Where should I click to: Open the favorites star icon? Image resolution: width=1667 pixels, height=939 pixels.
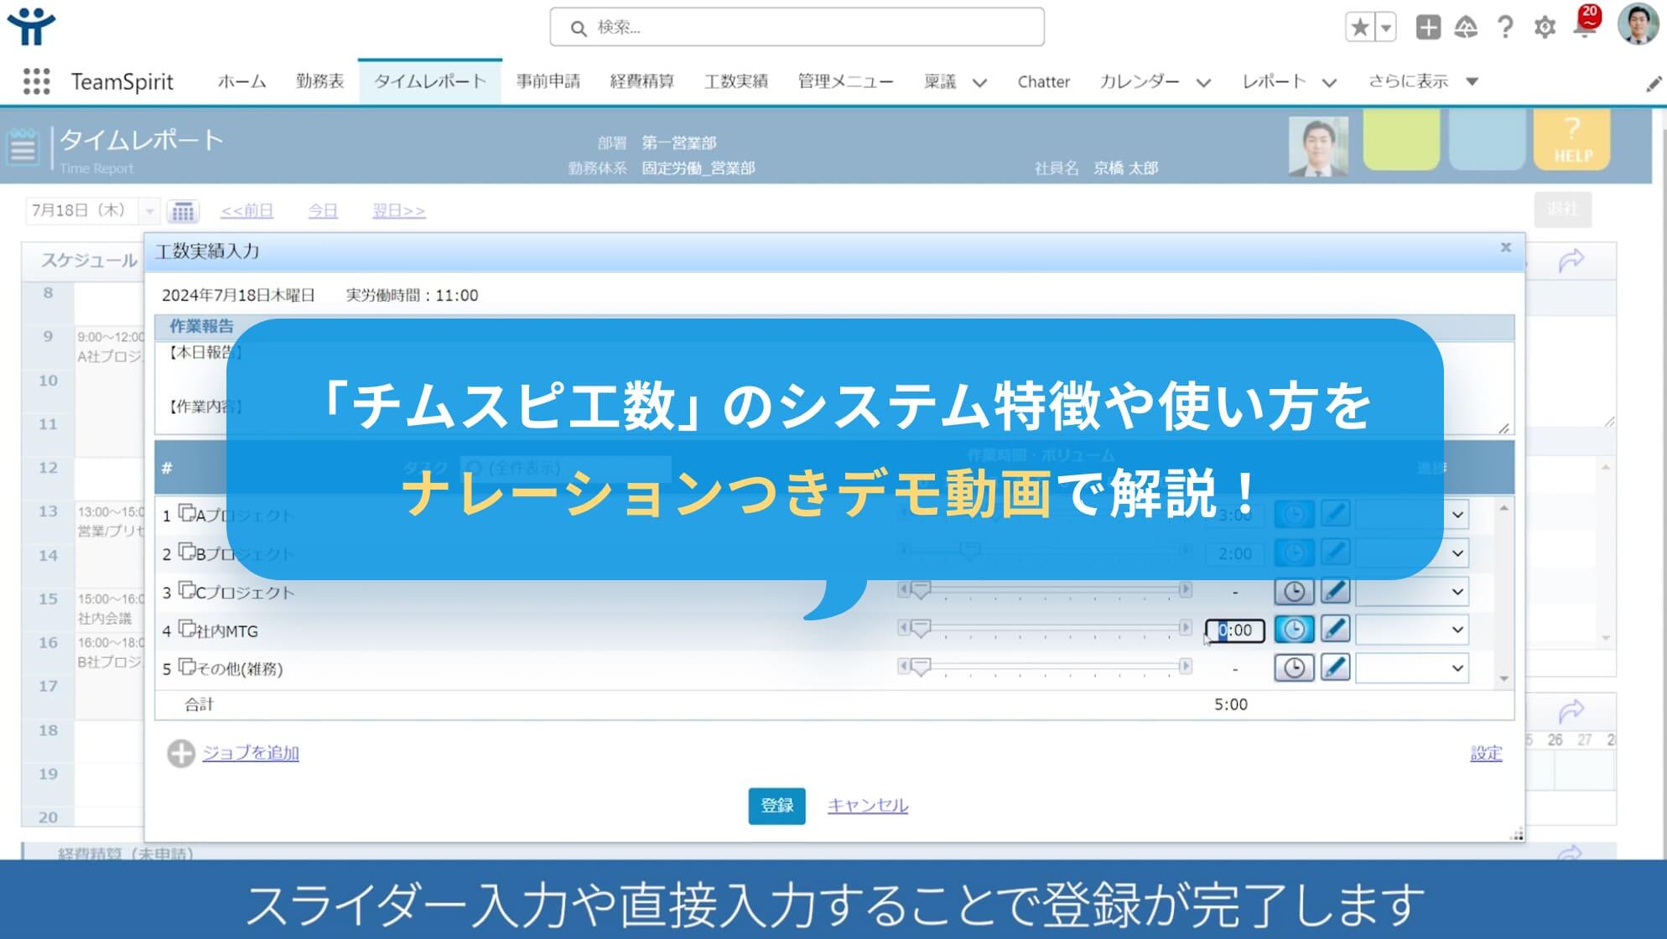pyautogui.click(x=1360, y=28)
